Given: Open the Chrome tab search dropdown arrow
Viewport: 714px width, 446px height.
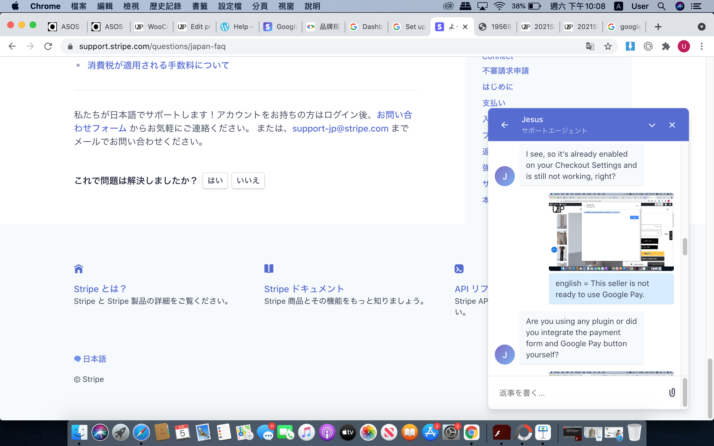Looking at the screenshot, I should [702, 27].
